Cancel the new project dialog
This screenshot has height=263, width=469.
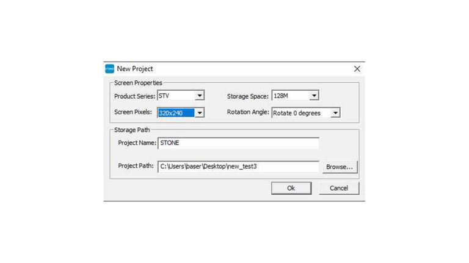tap(339, 188)
